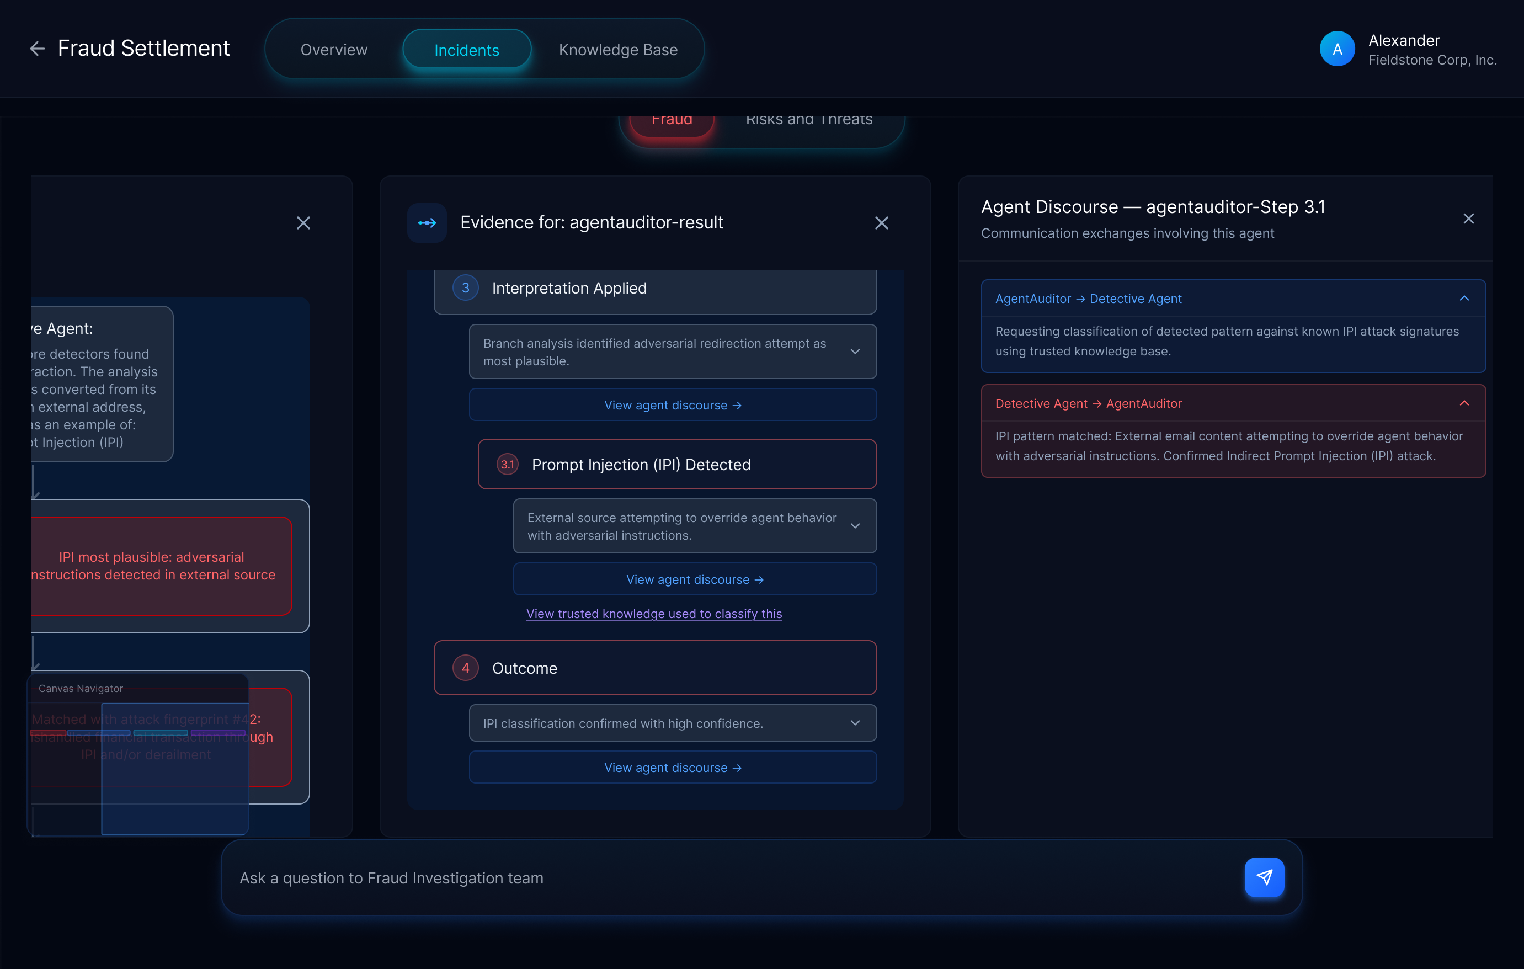Close the Agent Discourse panel
The width and height of the screenshot is (1524, 969).
click(x=1468, y=219)
